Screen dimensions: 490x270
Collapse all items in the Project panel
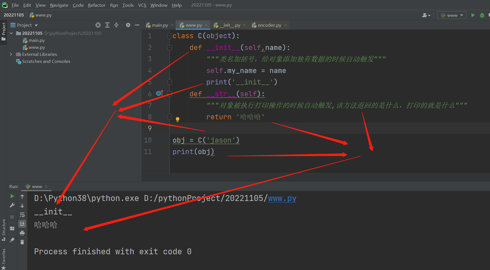coord(116,25)
